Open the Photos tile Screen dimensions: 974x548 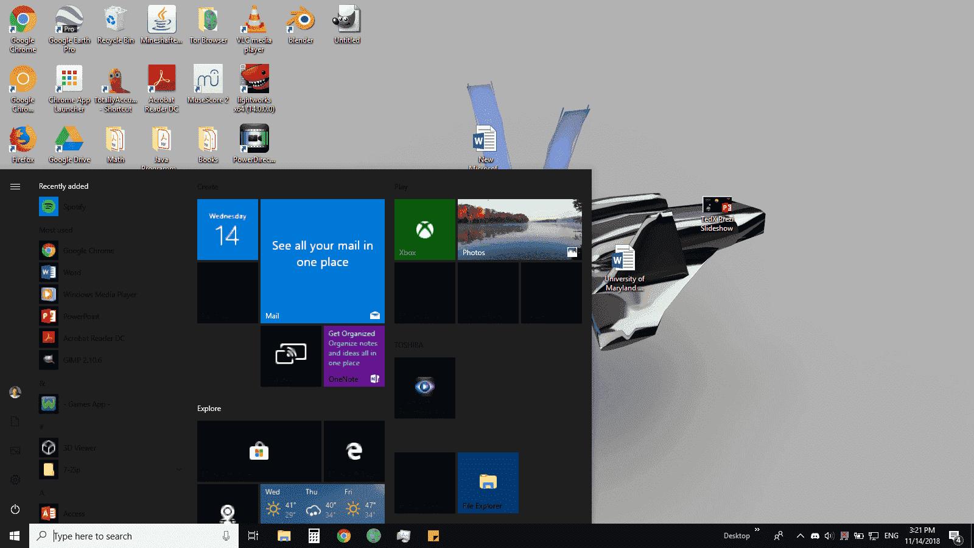coord(520,230)
